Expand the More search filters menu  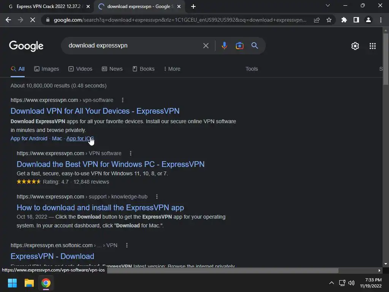pos(172,69)
